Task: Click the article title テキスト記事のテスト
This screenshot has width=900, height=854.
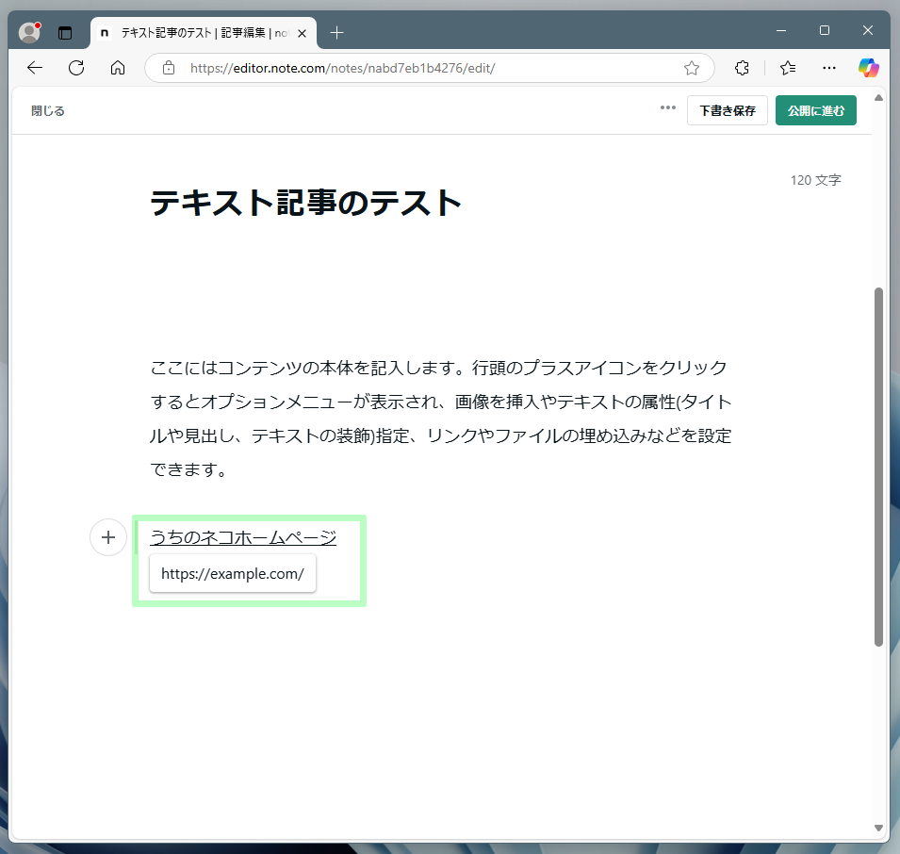Action: tap(305, 204)
